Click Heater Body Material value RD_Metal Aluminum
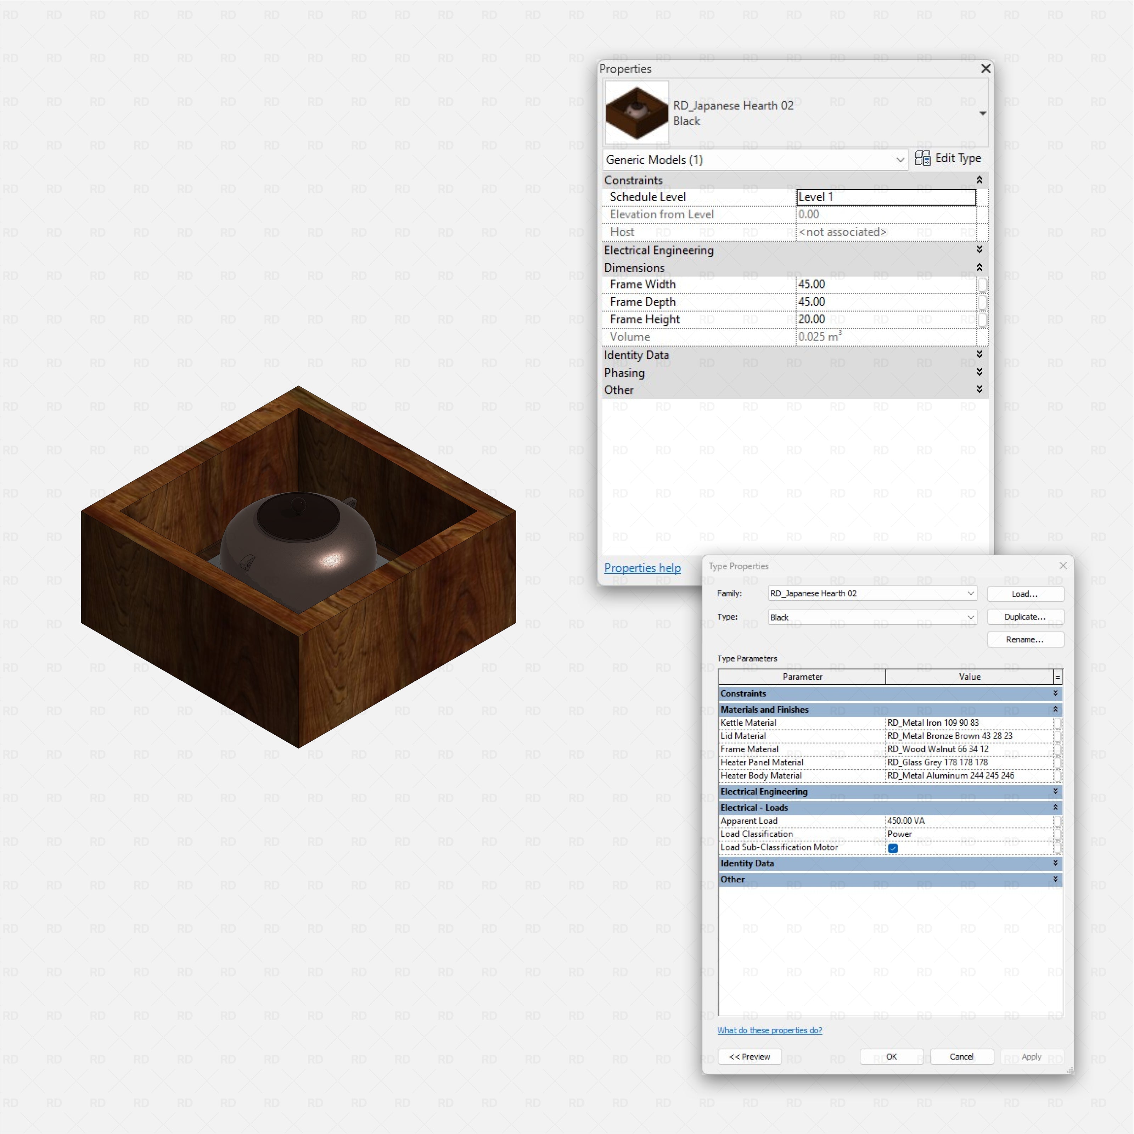Screen dimensions: 1134x1134 969,776
